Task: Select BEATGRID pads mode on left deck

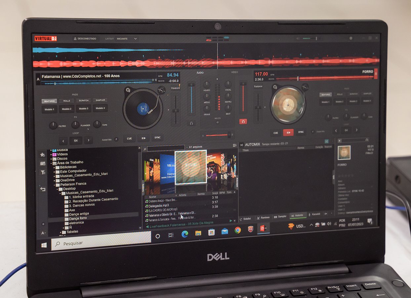Action: pyautogui.click(x=49, y=101)
